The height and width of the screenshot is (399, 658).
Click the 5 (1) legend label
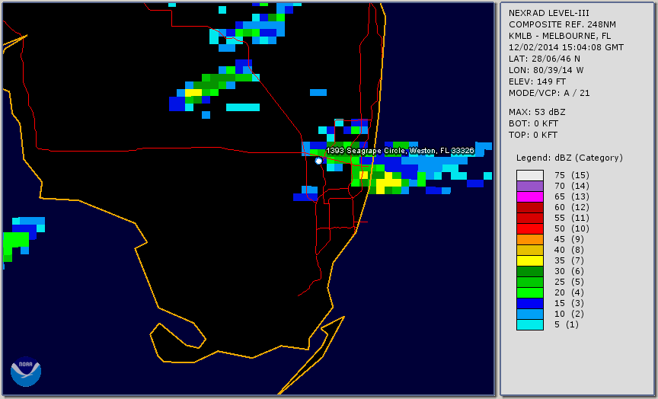click(567, 324)
